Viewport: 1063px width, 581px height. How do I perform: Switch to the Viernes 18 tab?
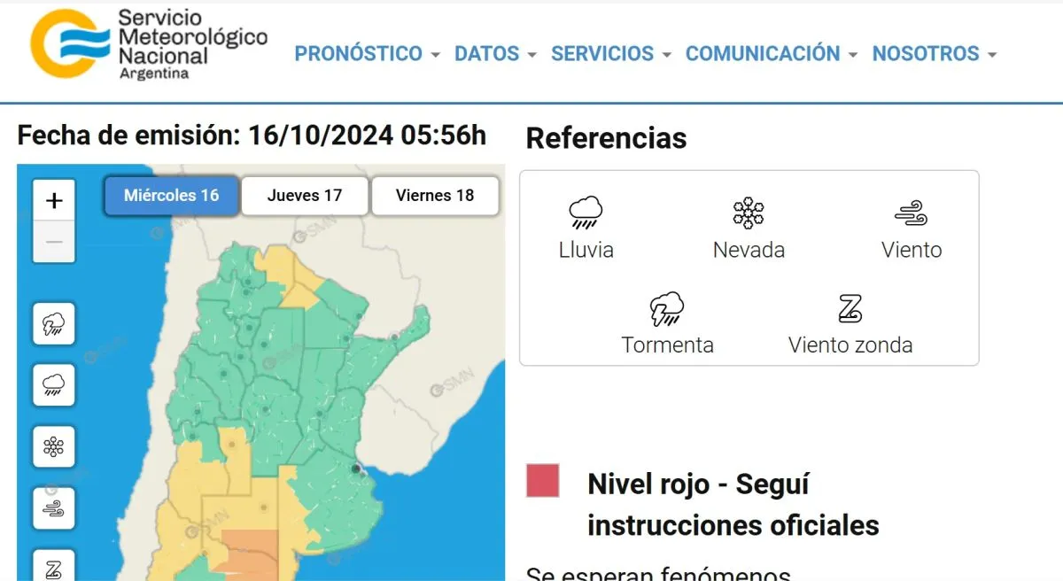434,196
